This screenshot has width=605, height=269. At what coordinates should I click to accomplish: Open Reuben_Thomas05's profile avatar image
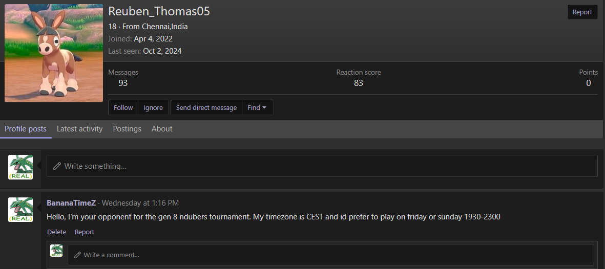54,53
